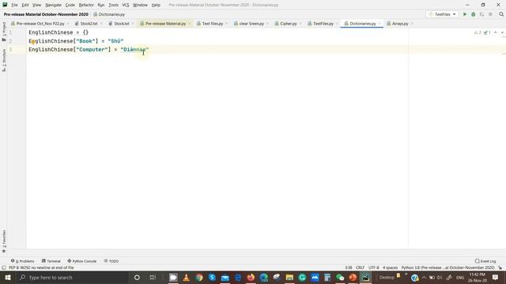
Task: Click the Windows Start button
Action: 8,278
